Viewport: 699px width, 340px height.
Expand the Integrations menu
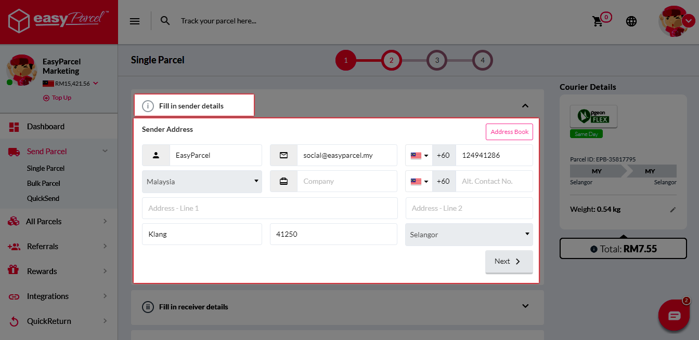tap(105, 296)
